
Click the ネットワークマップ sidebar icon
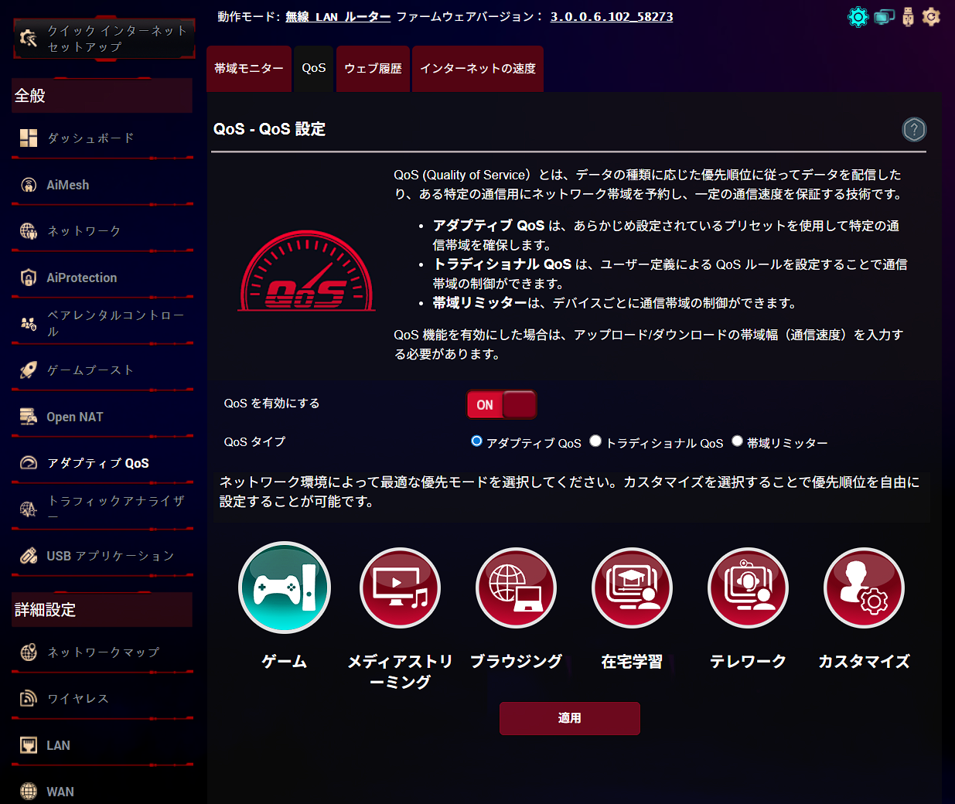[x=29, y=652]
